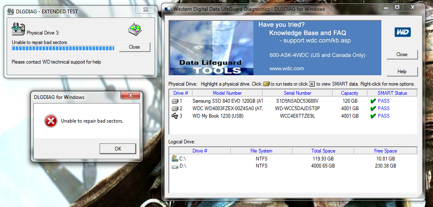
Task: Click Close button in Data LifeGuard window
Action: (402, 54)
